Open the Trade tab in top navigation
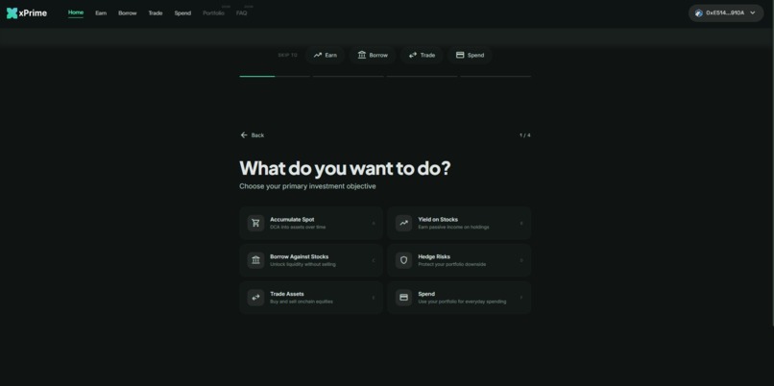Viewport: 774px width, 386px height. tap(156, 13)
